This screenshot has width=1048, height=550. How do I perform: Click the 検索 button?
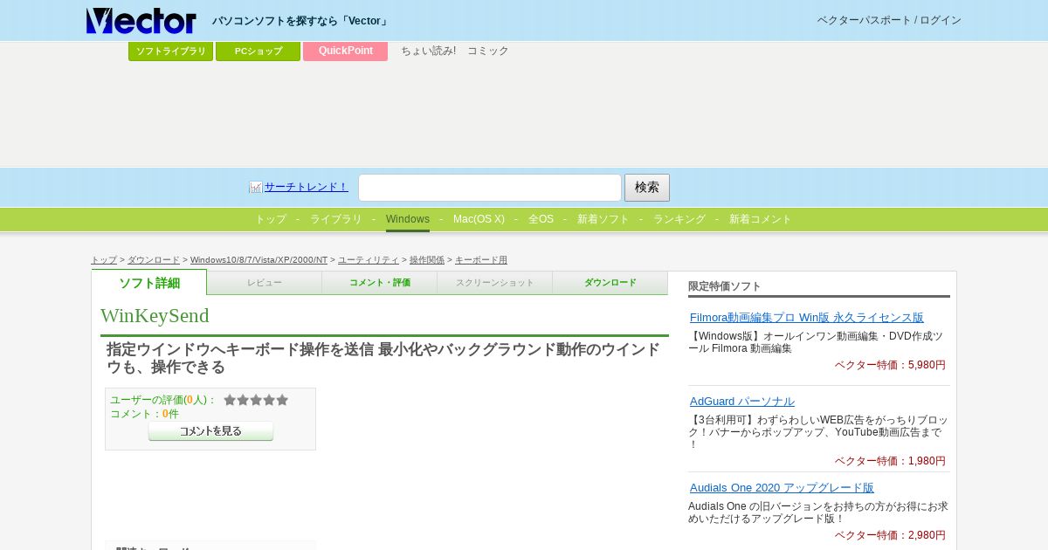coord(647,188)
